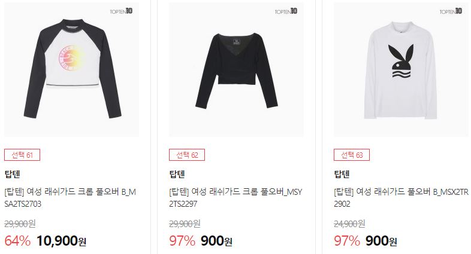Open the white bunny logo rashguard photo

[x=401, y=69]
